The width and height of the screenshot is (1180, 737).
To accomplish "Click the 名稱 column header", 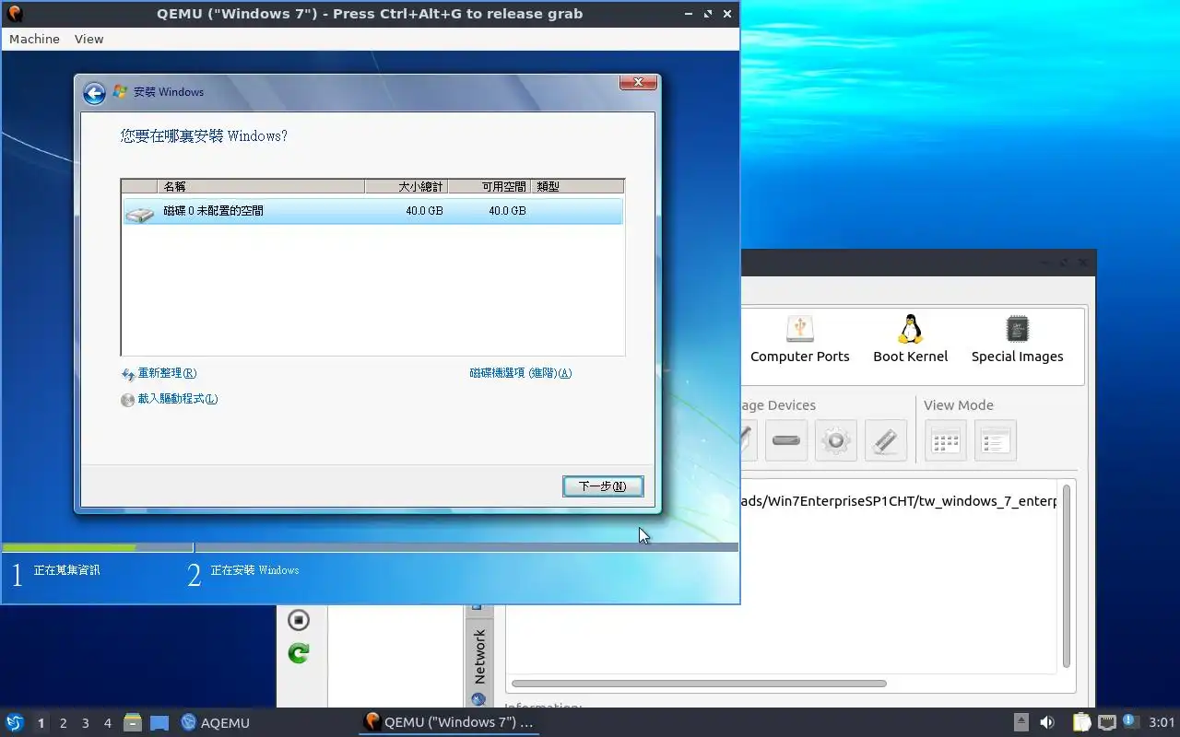I will [x=262, y=186].
